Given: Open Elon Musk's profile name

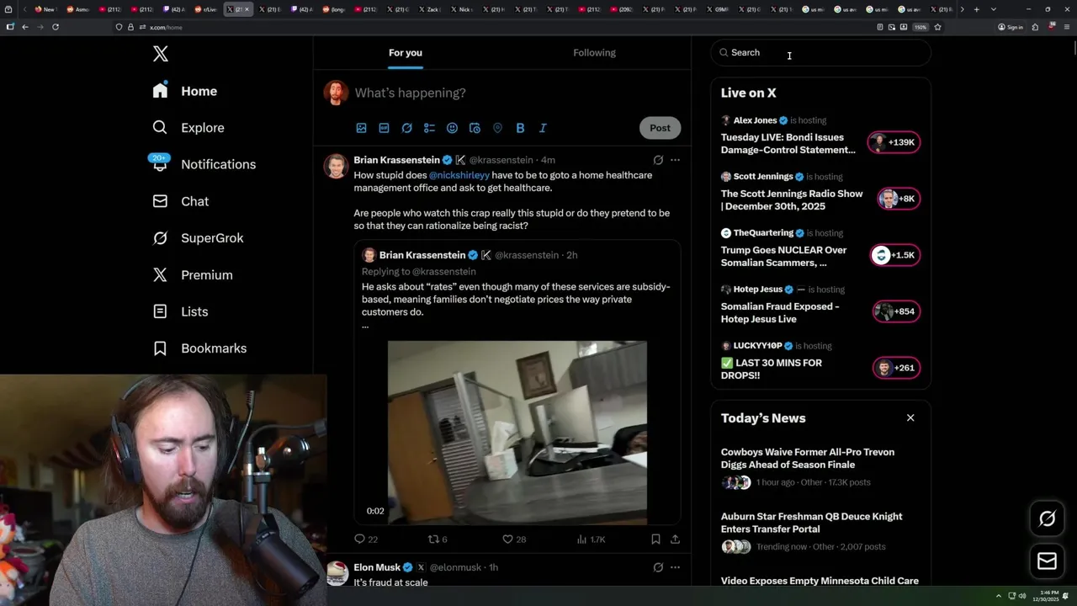Looking at the screenshot, I should coord(377,567).
